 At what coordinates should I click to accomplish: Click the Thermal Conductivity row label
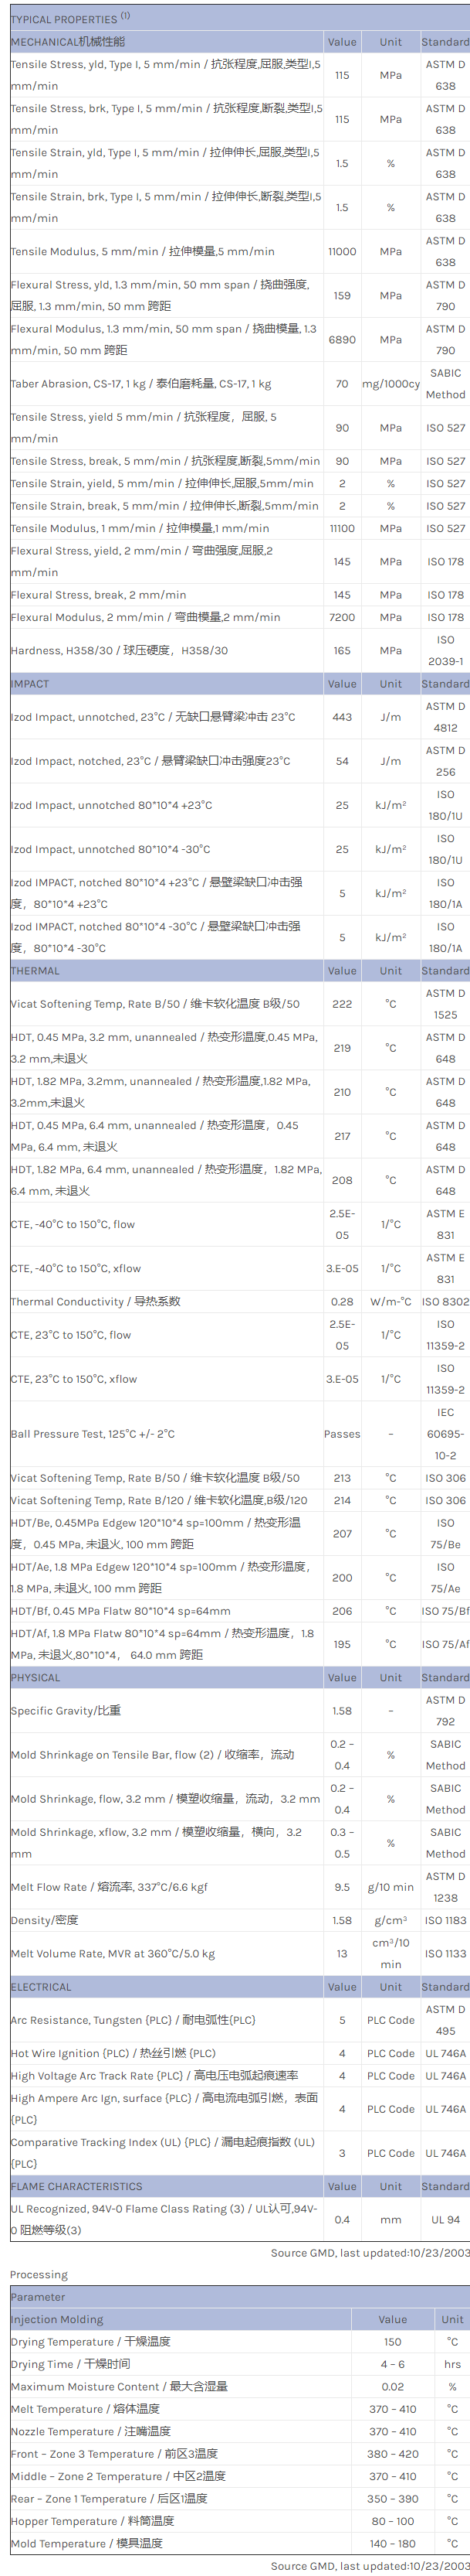pyautogui.click(x=95, y=1302)
